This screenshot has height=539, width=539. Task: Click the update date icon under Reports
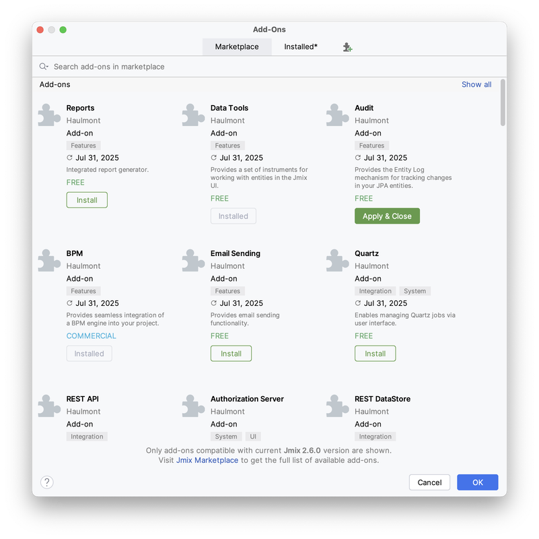pyautogui.click(x=69, y=158)
